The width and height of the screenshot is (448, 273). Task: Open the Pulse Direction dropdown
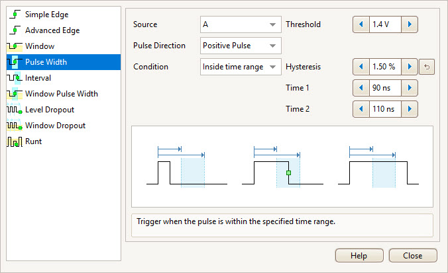[241, 46]
